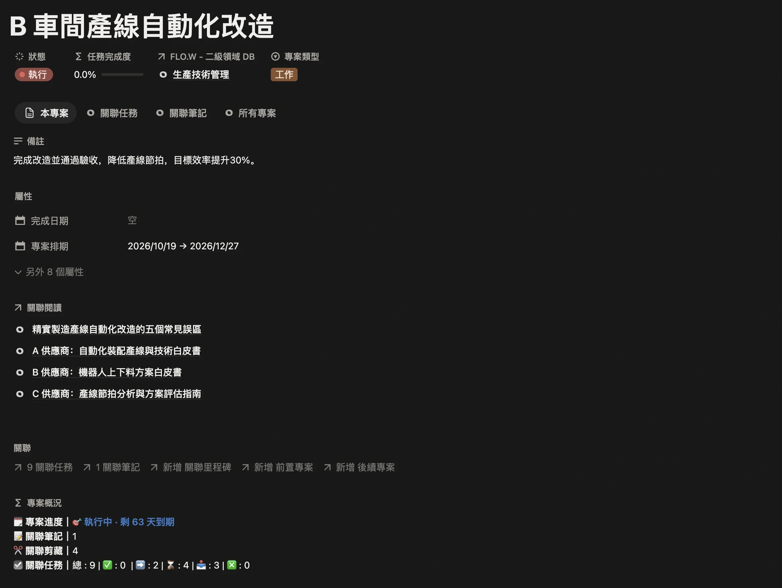
Task: Click the 狀態 property spinner icon
Action: (x=19, y=56)
